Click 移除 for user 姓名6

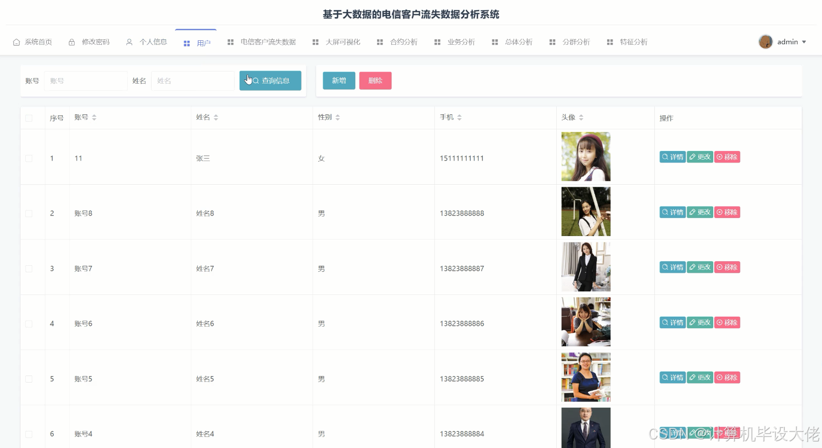tap(727, 323)
